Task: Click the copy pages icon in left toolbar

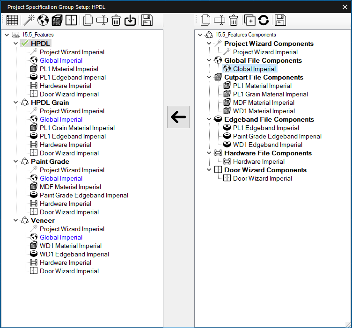Action: point(88,20)
